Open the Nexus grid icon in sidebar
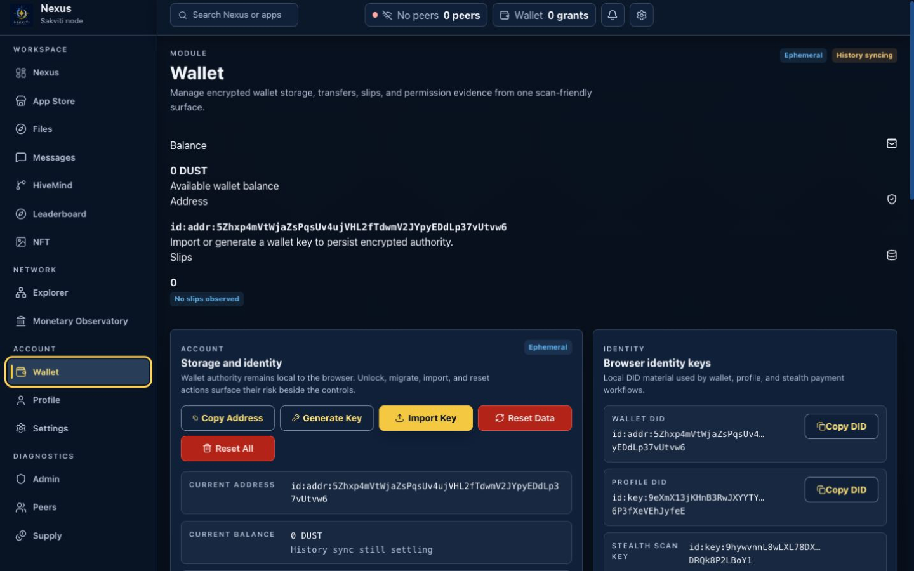Image resolution: width=914 pixels, height=571 pixels. pos(21,73)
